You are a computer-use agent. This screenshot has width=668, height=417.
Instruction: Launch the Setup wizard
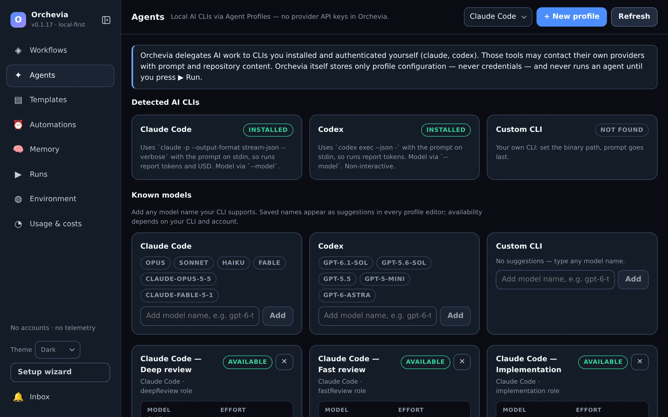pos(60,372)
